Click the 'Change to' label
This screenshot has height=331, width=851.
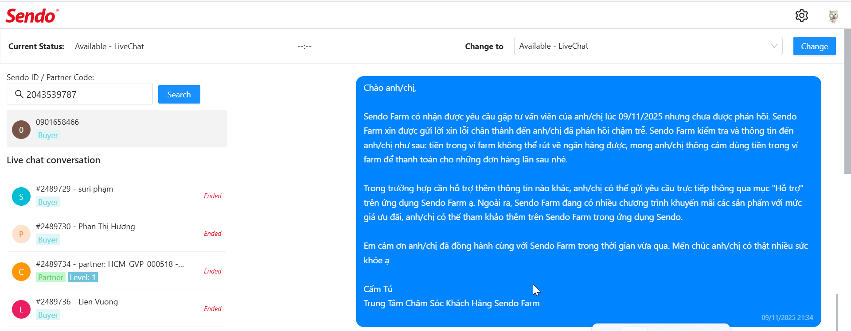click(484, 46)
